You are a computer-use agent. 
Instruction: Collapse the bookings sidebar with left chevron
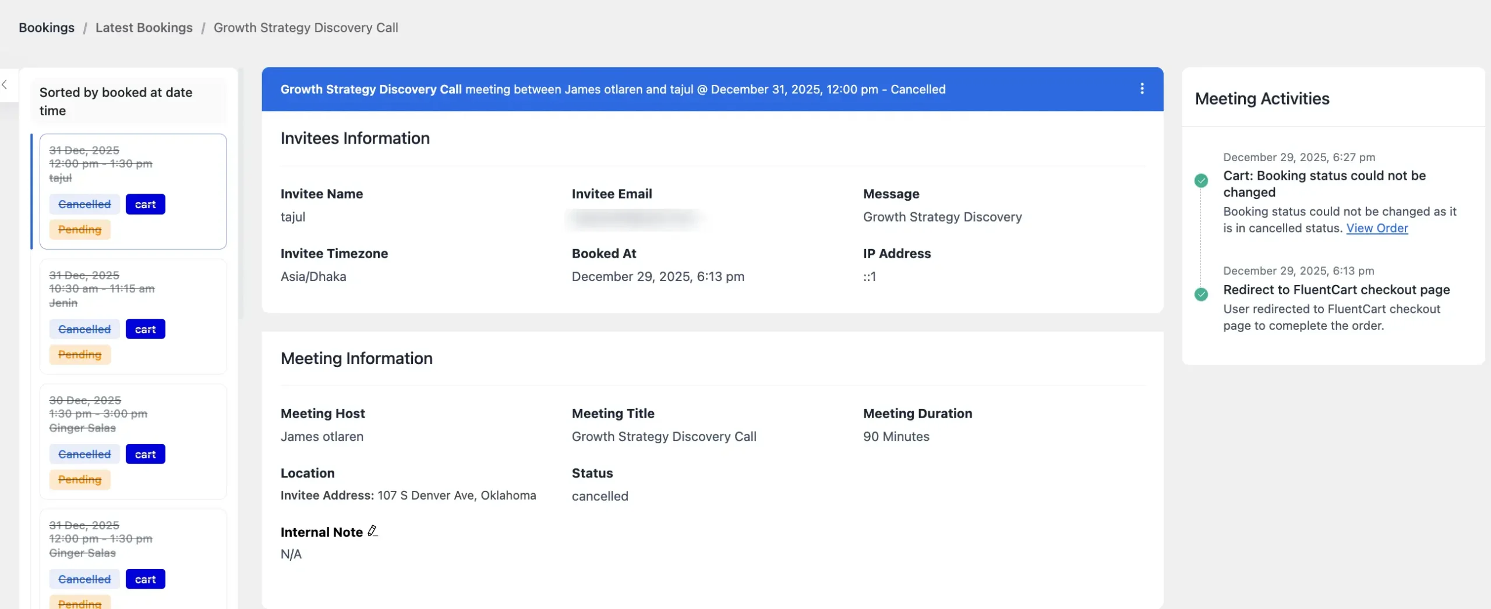pyautogui.click(x=5, y=85)
